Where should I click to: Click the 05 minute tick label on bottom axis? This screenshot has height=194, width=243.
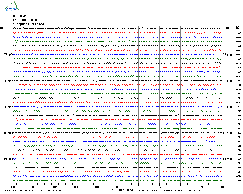click(x=118, y=187)
